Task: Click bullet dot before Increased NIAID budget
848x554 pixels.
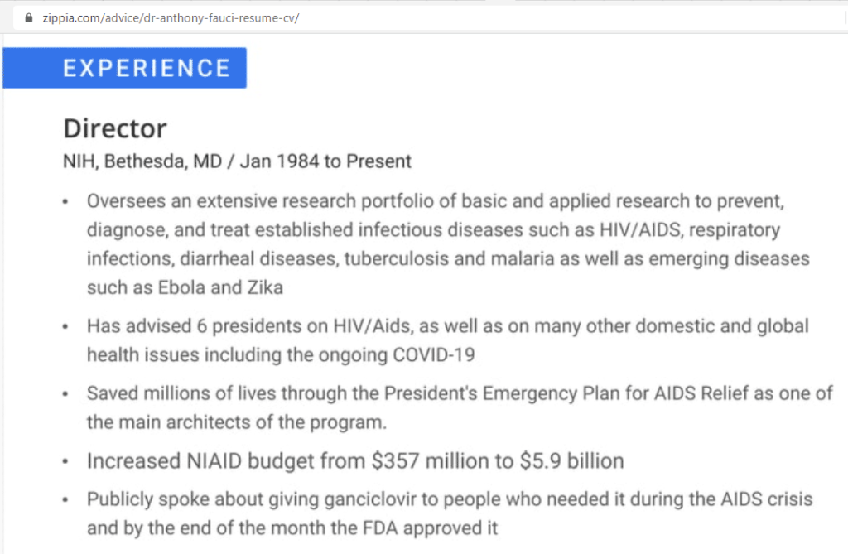Action: point(65,462)
